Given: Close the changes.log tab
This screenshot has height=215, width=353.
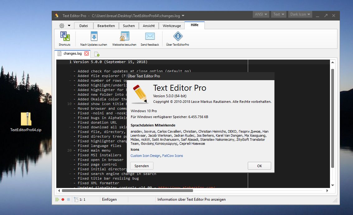Looking at the screenshot, I should [x=87, y=53].
